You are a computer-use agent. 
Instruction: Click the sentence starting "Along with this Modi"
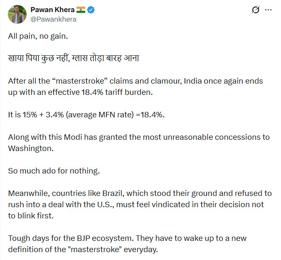coord(138,137)
